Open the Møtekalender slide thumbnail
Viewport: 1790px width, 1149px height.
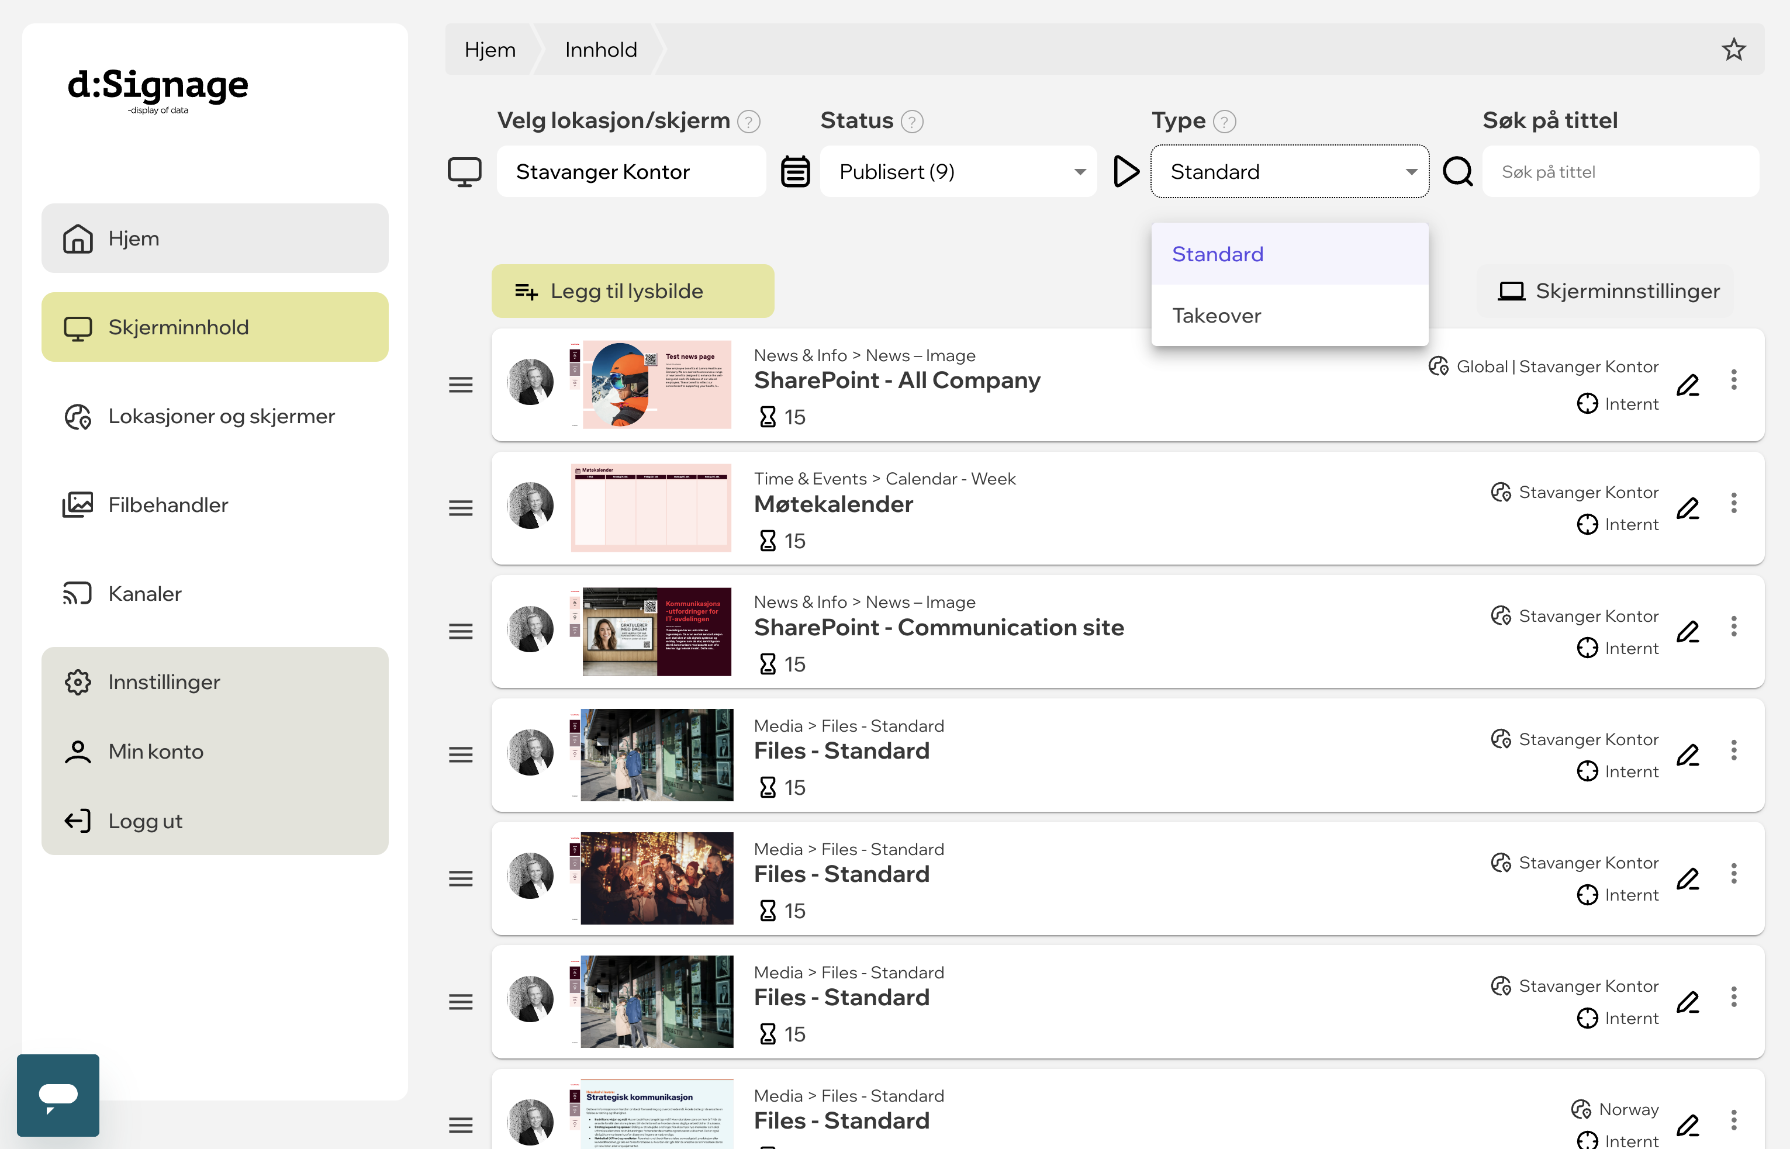click(651, 508)
